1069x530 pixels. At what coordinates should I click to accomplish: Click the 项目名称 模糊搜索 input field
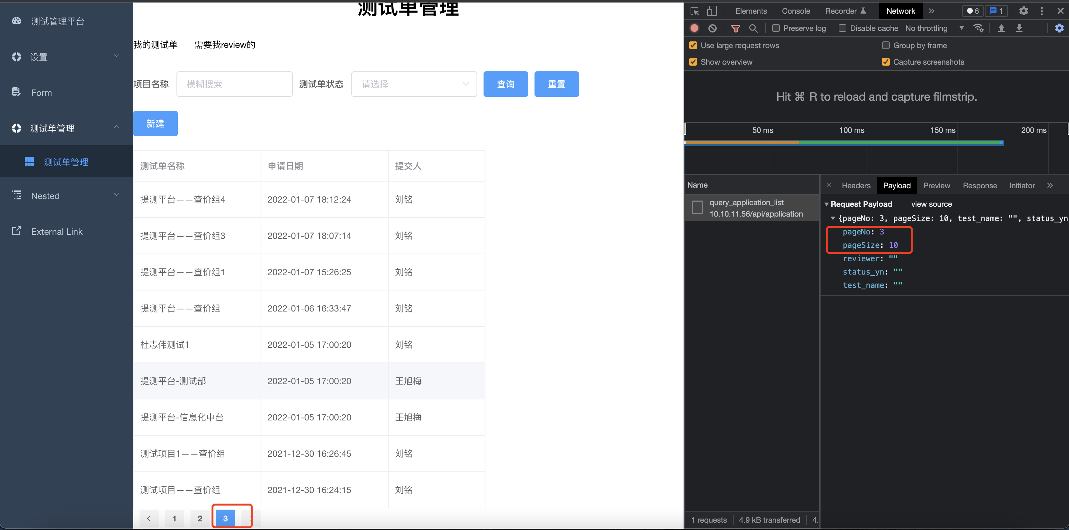point(234,84)
